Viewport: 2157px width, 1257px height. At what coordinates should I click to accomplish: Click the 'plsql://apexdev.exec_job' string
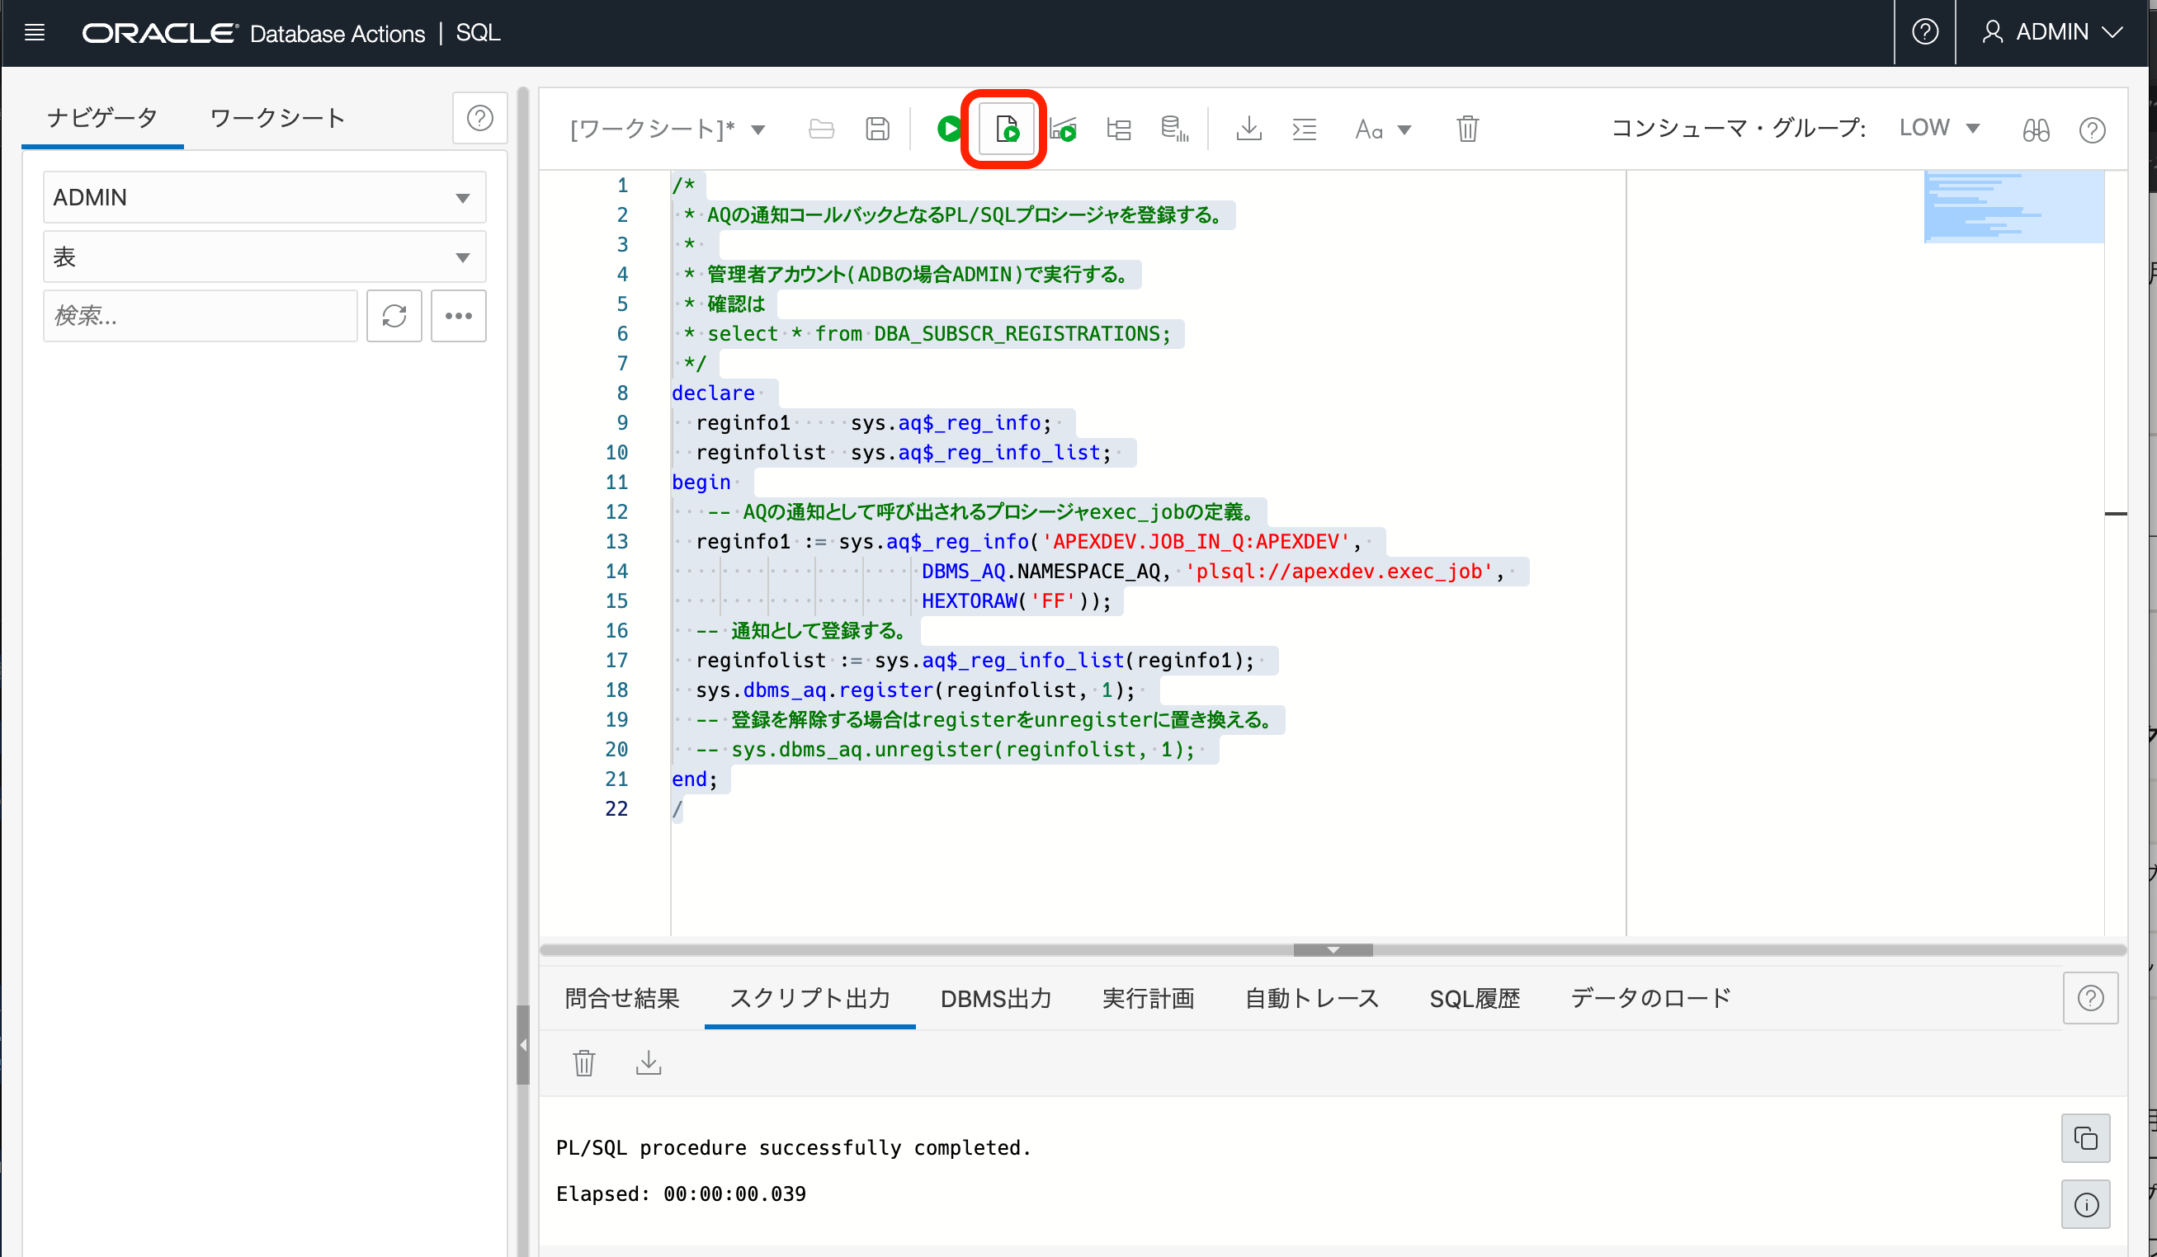1338,572
